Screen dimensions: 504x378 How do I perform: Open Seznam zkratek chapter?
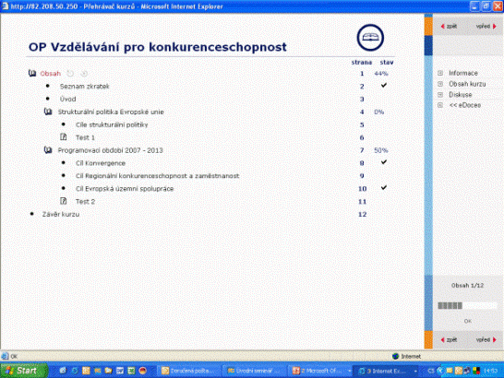point(85,86)
